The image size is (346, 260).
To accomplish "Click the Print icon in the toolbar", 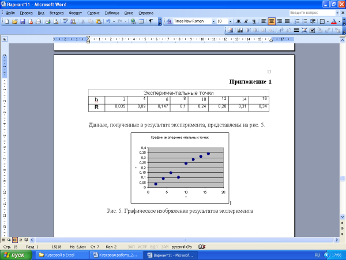I will (x=48, y=21).
